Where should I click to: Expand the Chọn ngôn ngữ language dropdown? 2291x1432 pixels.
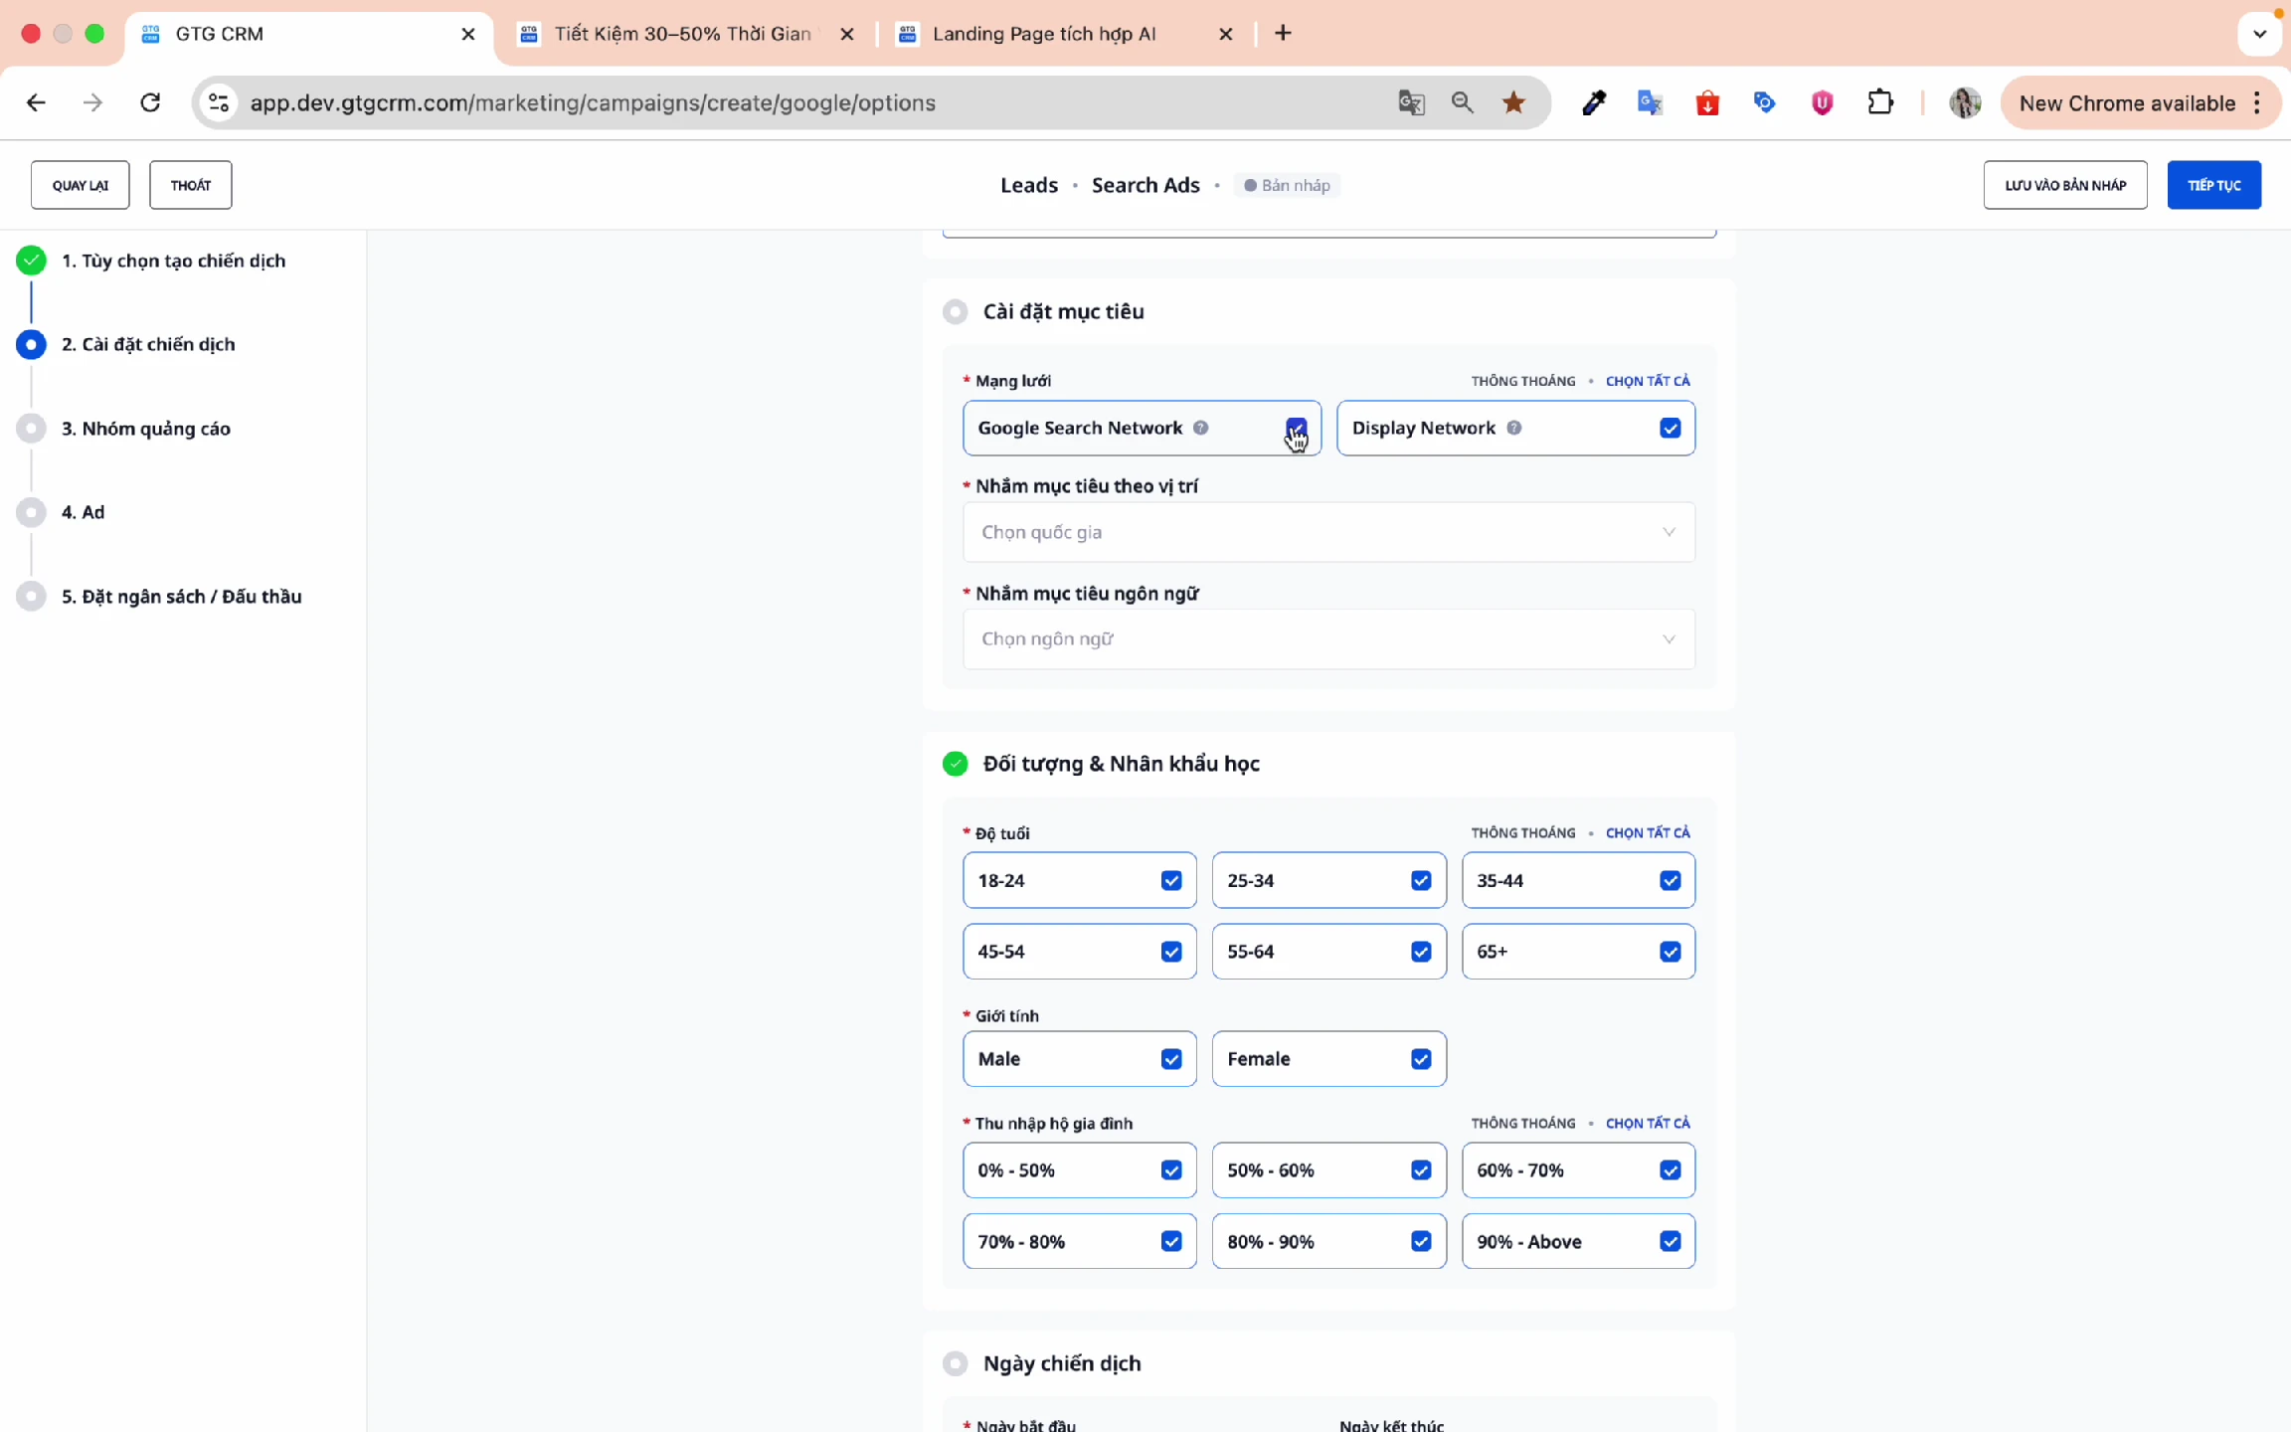click(1328, 638)
